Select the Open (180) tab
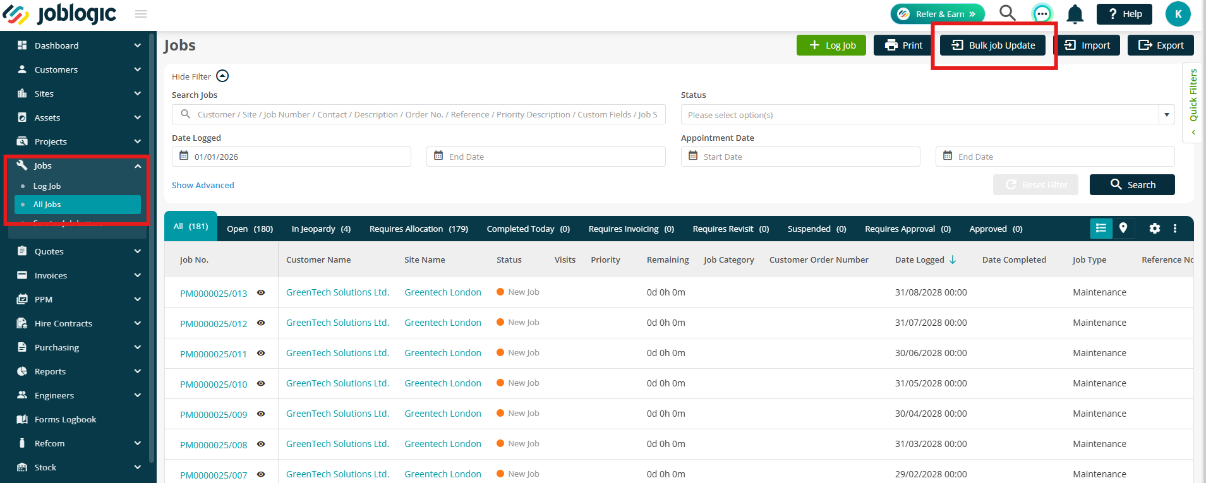This screenshot has width=1206, height=483. coord(250,229)
